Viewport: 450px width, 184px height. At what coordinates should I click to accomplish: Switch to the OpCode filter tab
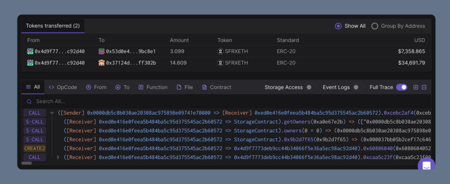[63, 87]
